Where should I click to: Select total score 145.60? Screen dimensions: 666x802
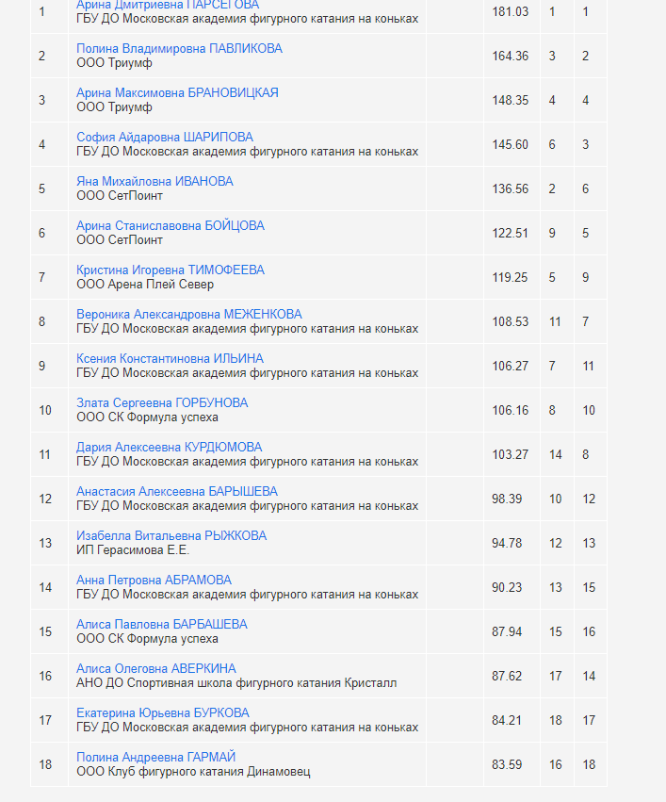(511, 145)
